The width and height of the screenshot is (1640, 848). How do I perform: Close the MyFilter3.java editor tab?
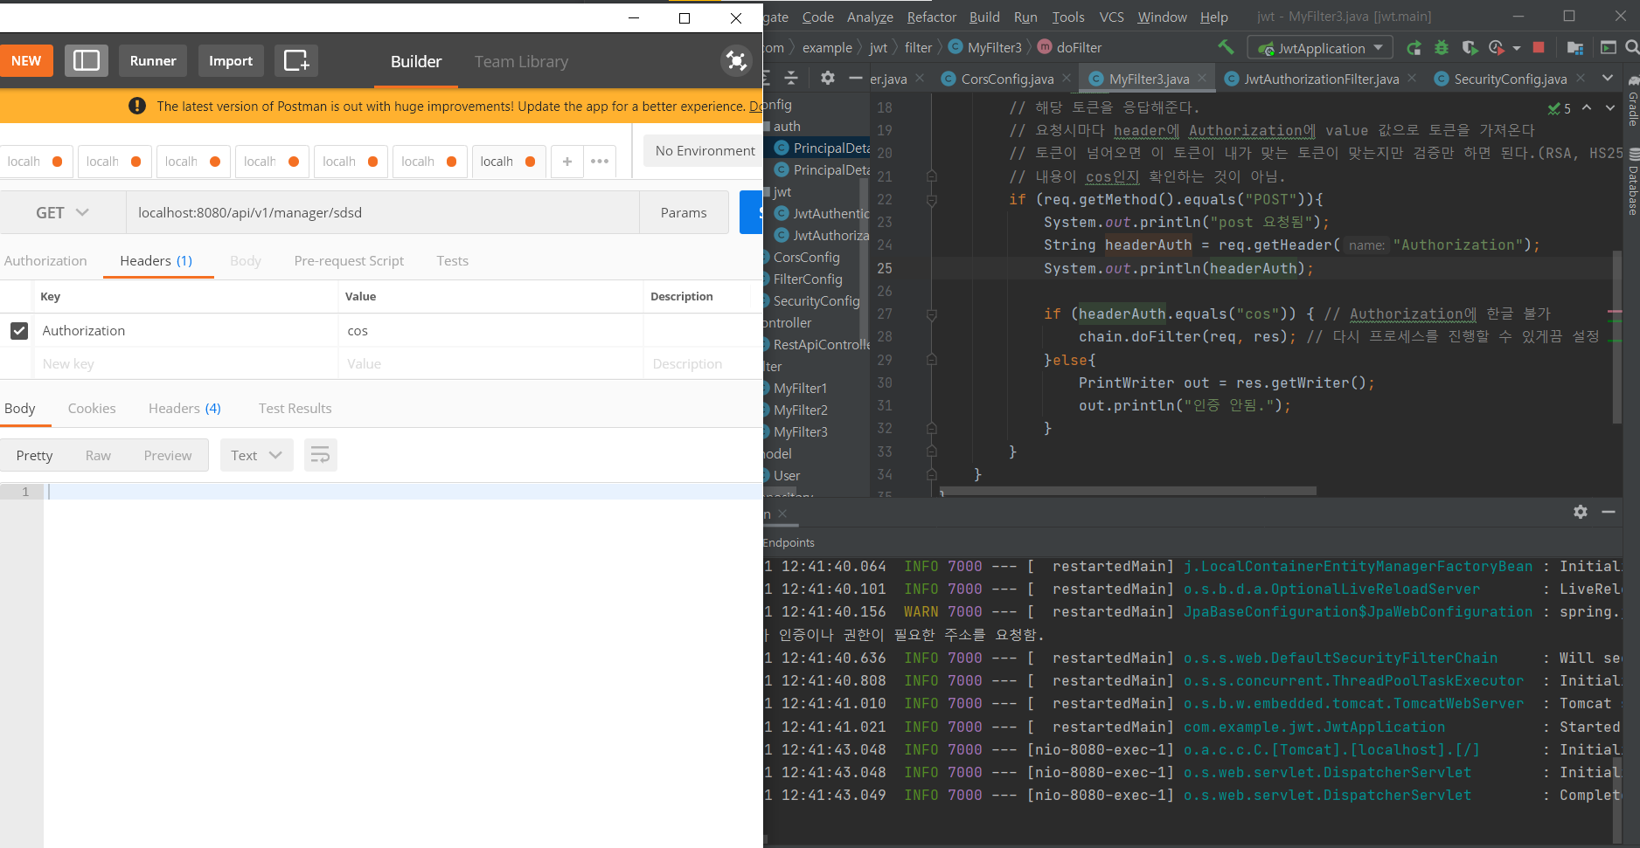click(x=1202, y=78)
